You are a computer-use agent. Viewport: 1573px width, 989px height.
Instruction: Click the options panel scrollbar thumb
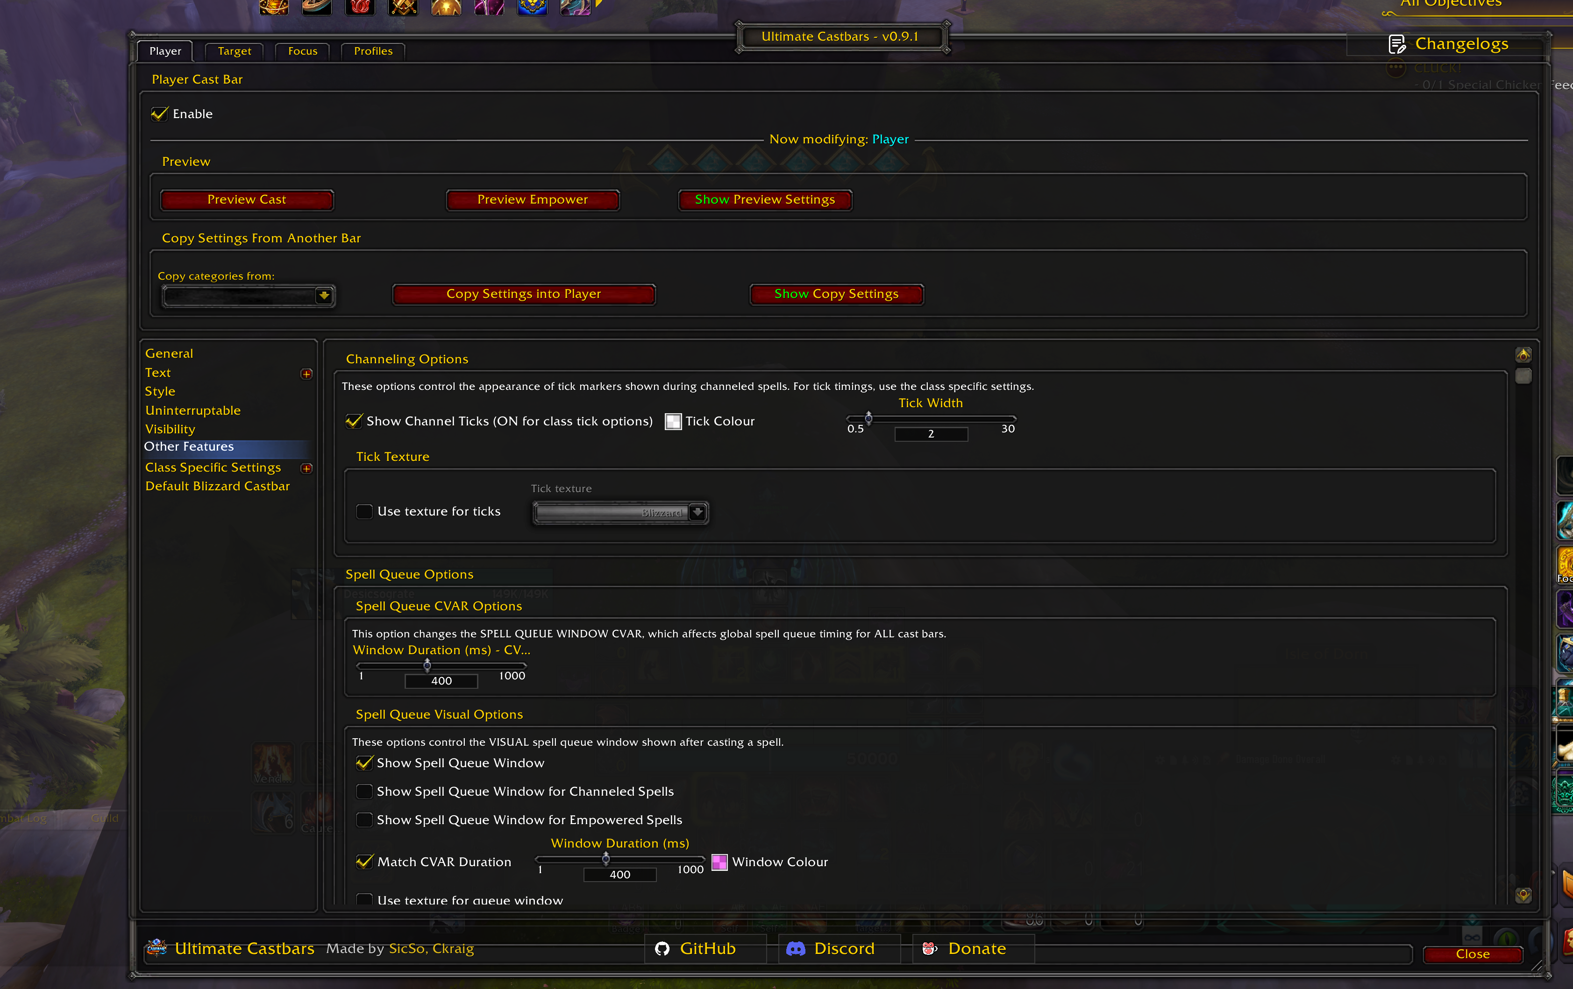pyautogui.click(x=1523, y=376)
